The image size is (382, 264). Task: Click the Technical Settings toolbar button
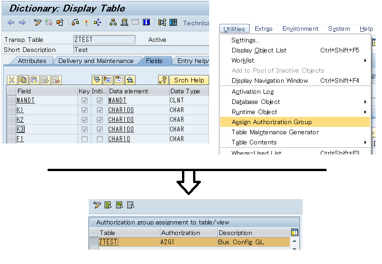[x=196, y=23]
